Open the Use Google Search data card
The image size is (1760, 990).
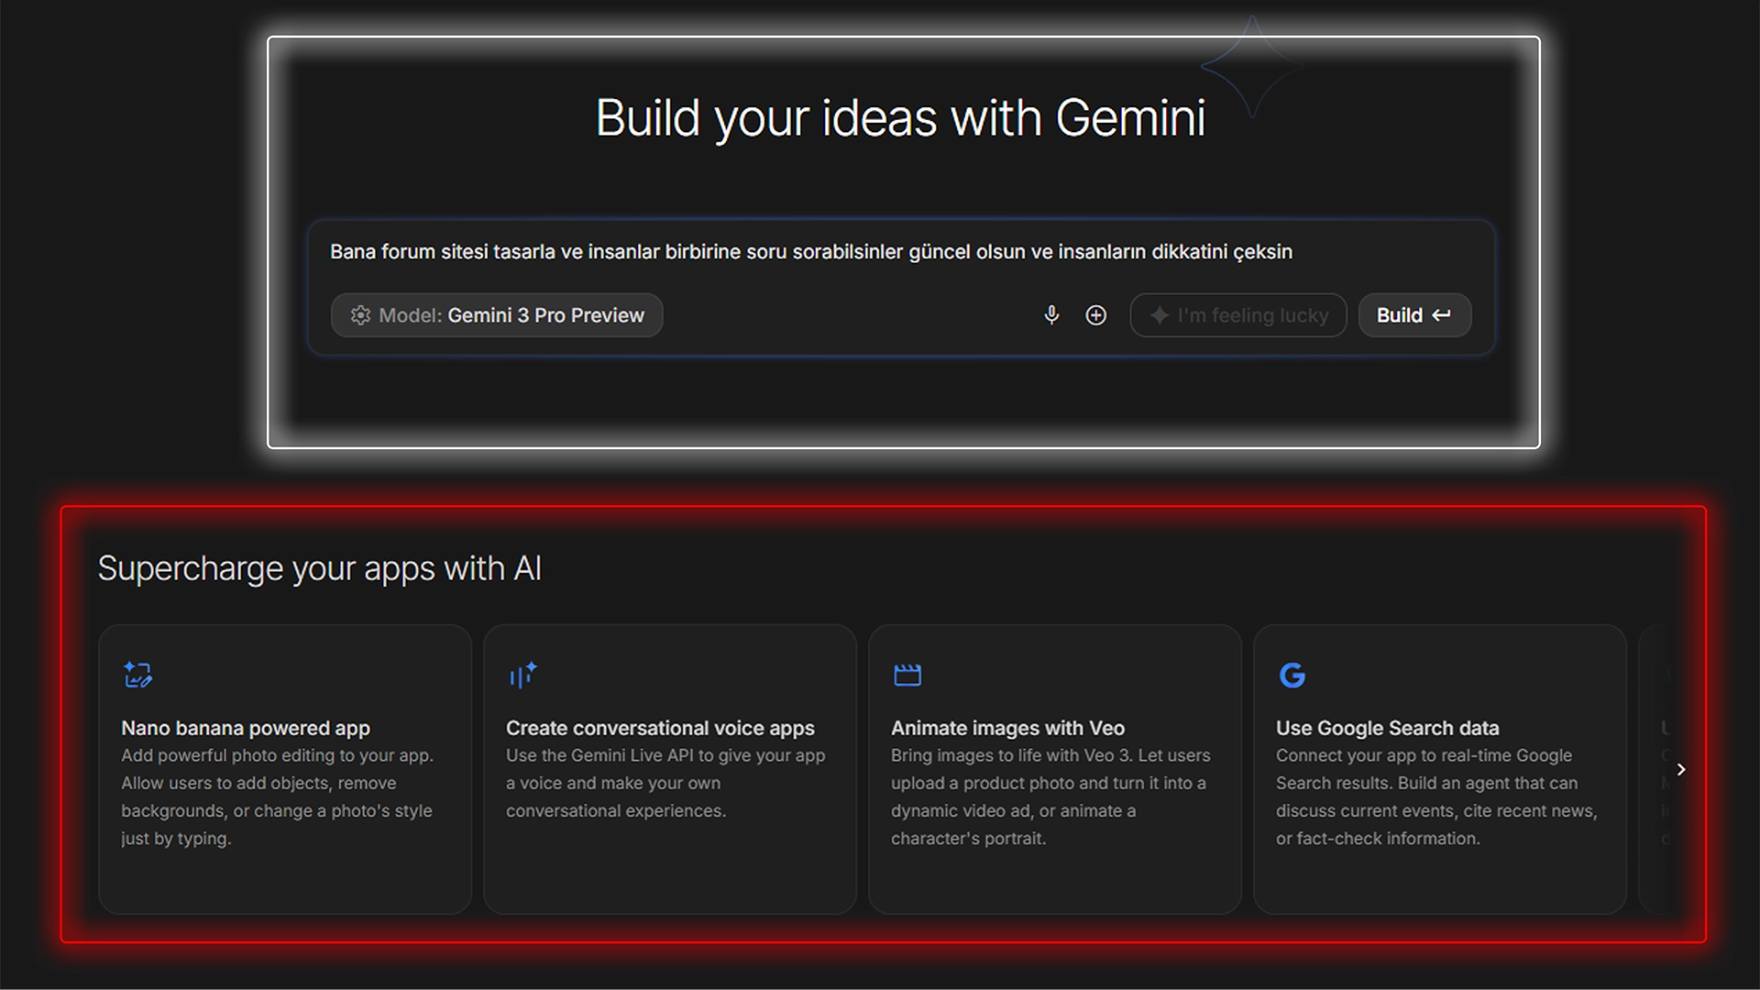click(x=1440, y=769)
